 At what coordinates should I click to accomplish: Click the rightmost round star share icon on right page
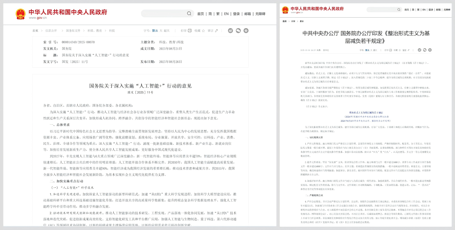[430, 50]
